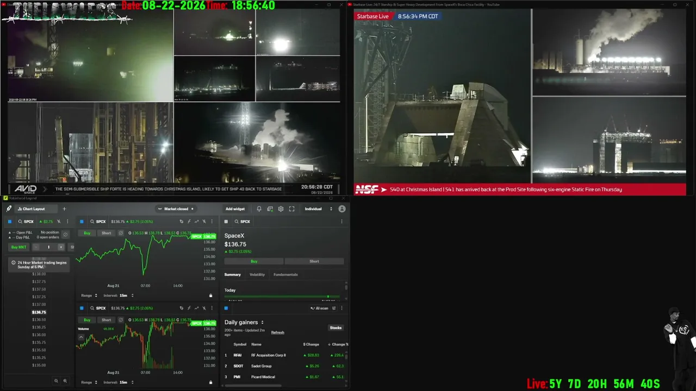The width and height of the screenshot is (696, 391).
Task: Open the notifications bell
Action: coord(259,209)
